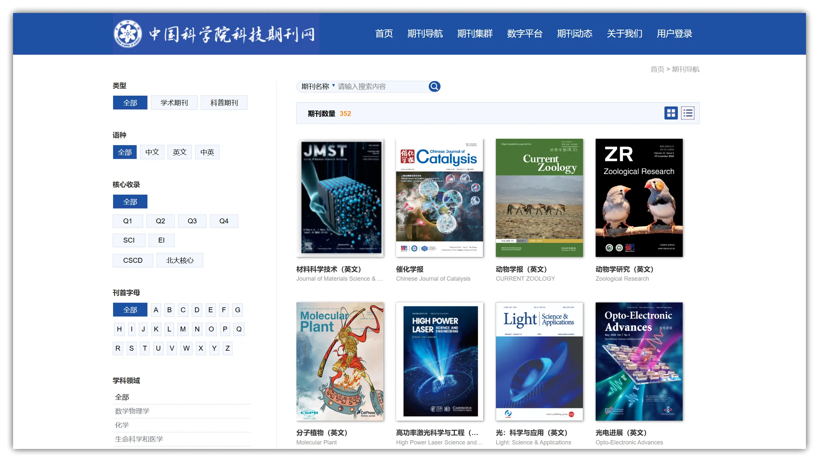Filter by CSCD index
The width and height of the screenshot is (819, 462).
[x=133, y=260]
